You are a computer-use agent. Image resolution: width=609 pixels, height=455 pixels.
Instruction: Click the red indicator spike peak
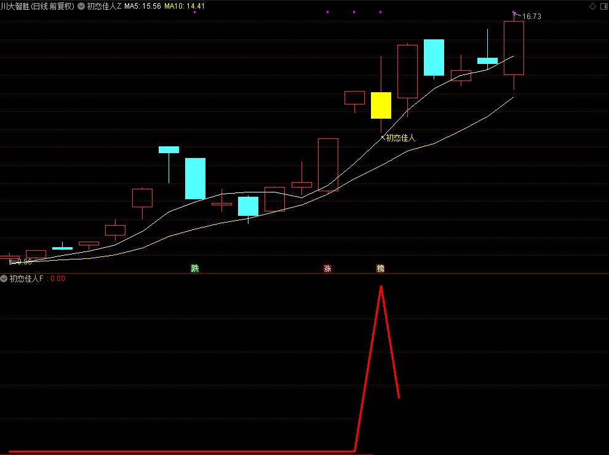point(381,287)
